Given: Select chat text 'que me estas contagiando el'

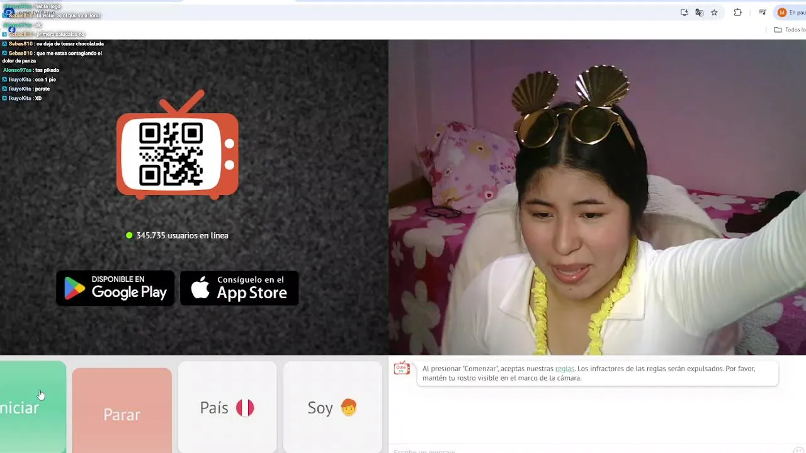Looking at the screenshot, I should (x=69, y=53).
